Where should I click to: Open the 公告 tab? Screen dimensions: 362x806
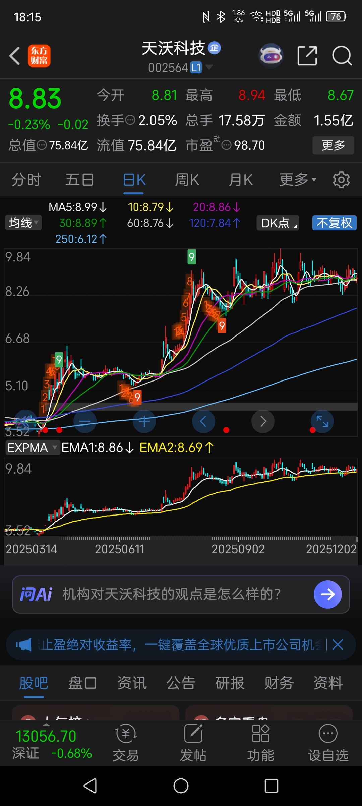pyautogui.click(x=181, y=683)
